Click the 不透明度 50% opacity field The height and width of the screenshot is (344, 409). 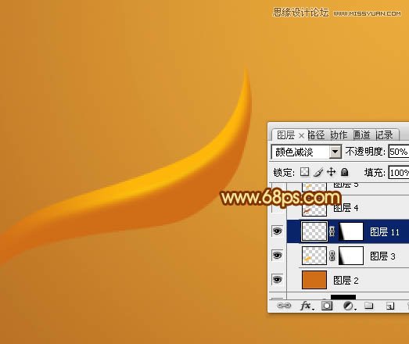pos(398,151)
